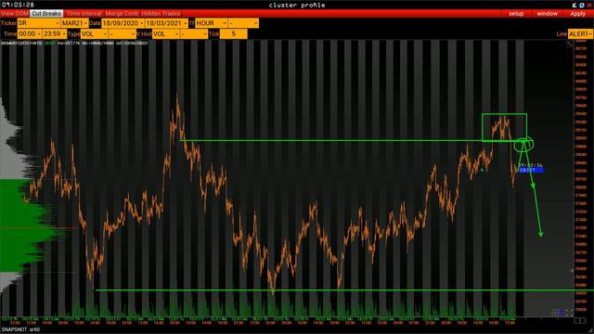
Task: Click the Tick value field showing 5
Action: click(233, 33)
